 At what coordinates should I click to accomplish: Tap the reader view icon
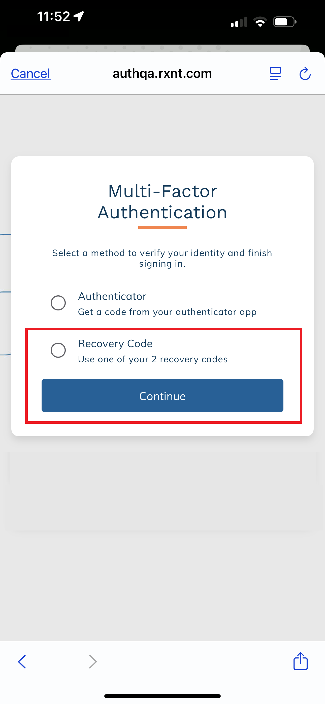(275, 74)
